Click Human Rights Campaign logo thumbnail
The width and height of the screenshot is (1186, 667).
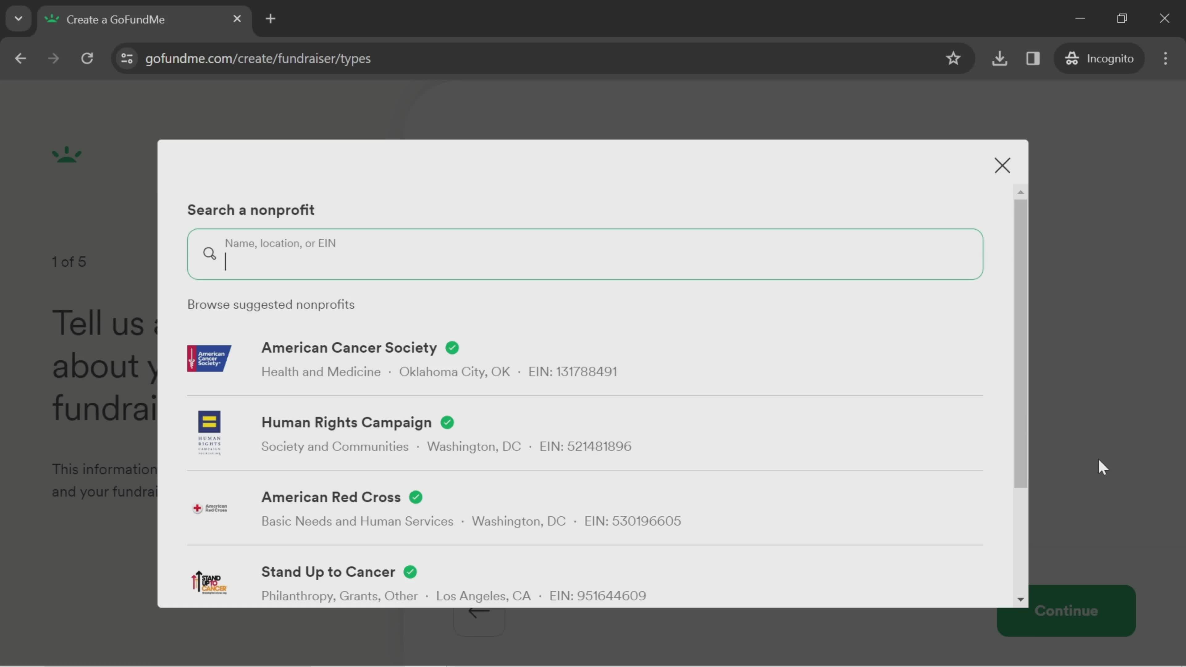(209, 433)
